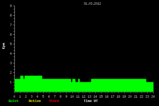Click hour 24 on the time axis
The height and width of the screenshot is (106, 159).
tap(153, 96)
